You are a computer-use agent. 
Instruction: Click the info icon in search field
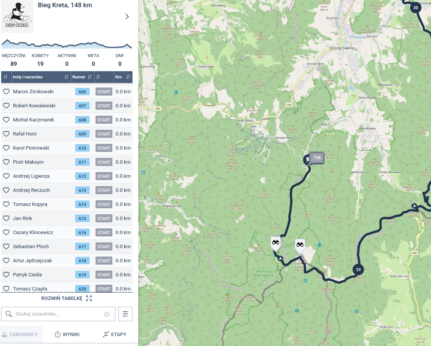(107, 314)
